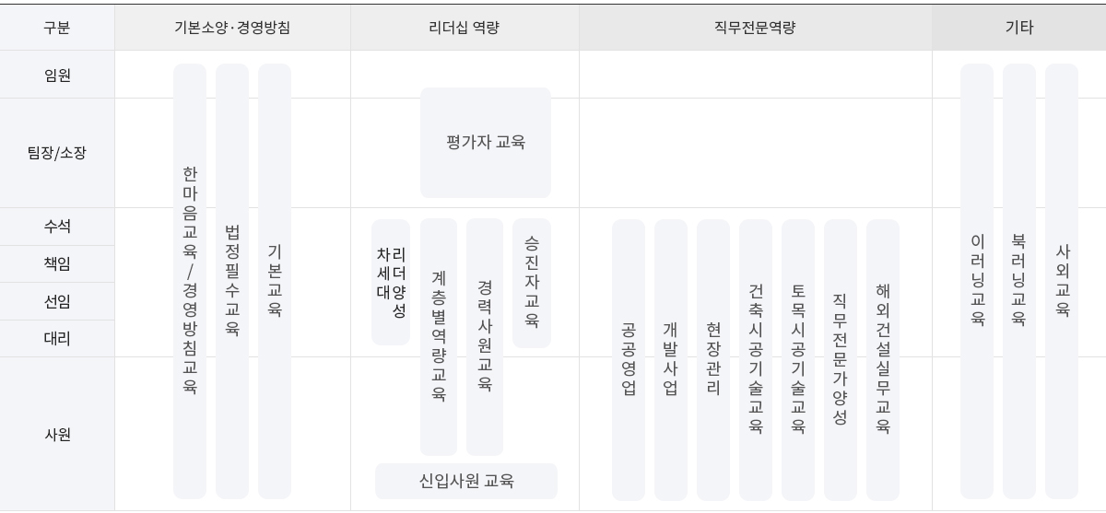Select the 기본교육 vertical box
The height and width of the screenshot is (513, 1106).
pyautogui.click(x=275, y=281)
